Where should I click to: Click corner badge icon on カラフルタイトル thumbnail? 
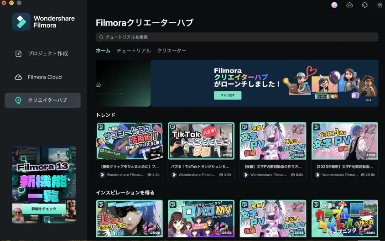click(x=316, y=204)
